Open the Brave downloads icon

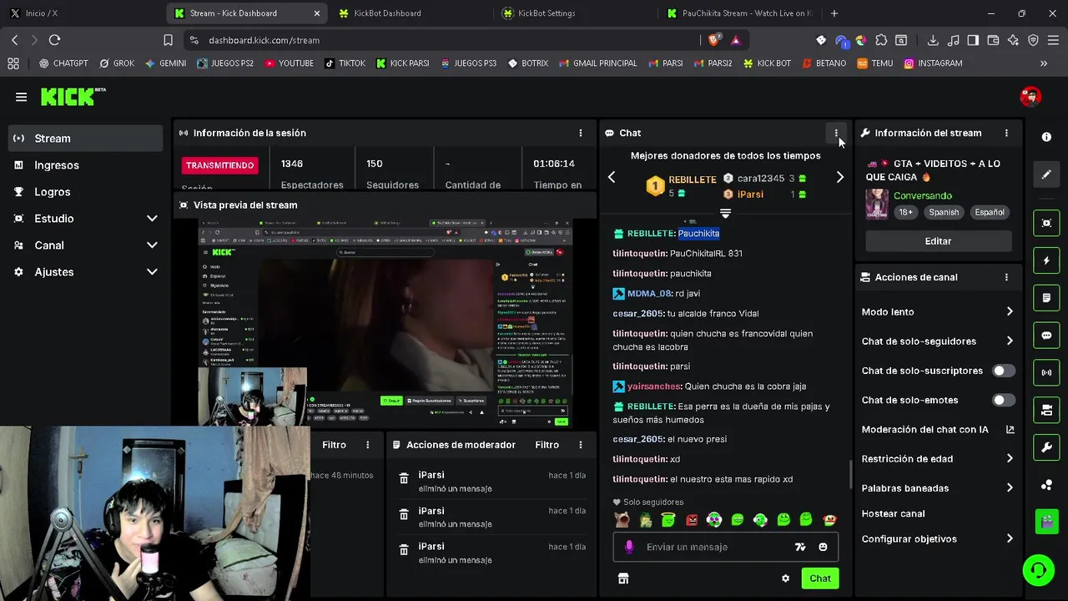(x=933, y=40)
